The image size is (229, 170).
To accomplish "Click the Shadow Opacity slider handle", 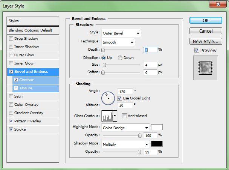I will [139, 152].
